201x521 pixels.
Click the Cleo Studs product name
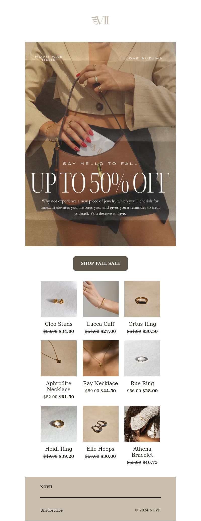point(59,324)
